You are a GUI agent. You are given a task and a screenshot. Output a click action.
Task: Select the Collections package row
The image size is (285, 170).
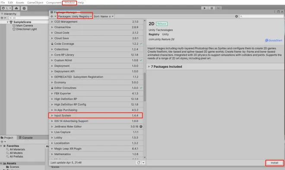tap(96, 49)
